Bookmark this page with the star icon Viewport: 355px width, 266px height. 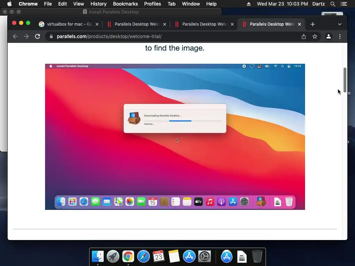click(315, 36)
